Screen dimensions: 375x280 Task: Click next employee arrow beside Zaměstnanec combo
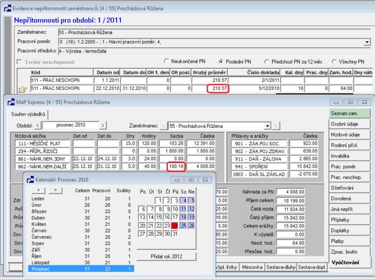[x=276, y=126]
